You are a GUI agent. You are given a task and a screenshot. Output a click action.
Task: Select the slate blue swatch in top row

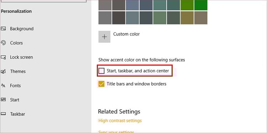[x=132, y=5]
